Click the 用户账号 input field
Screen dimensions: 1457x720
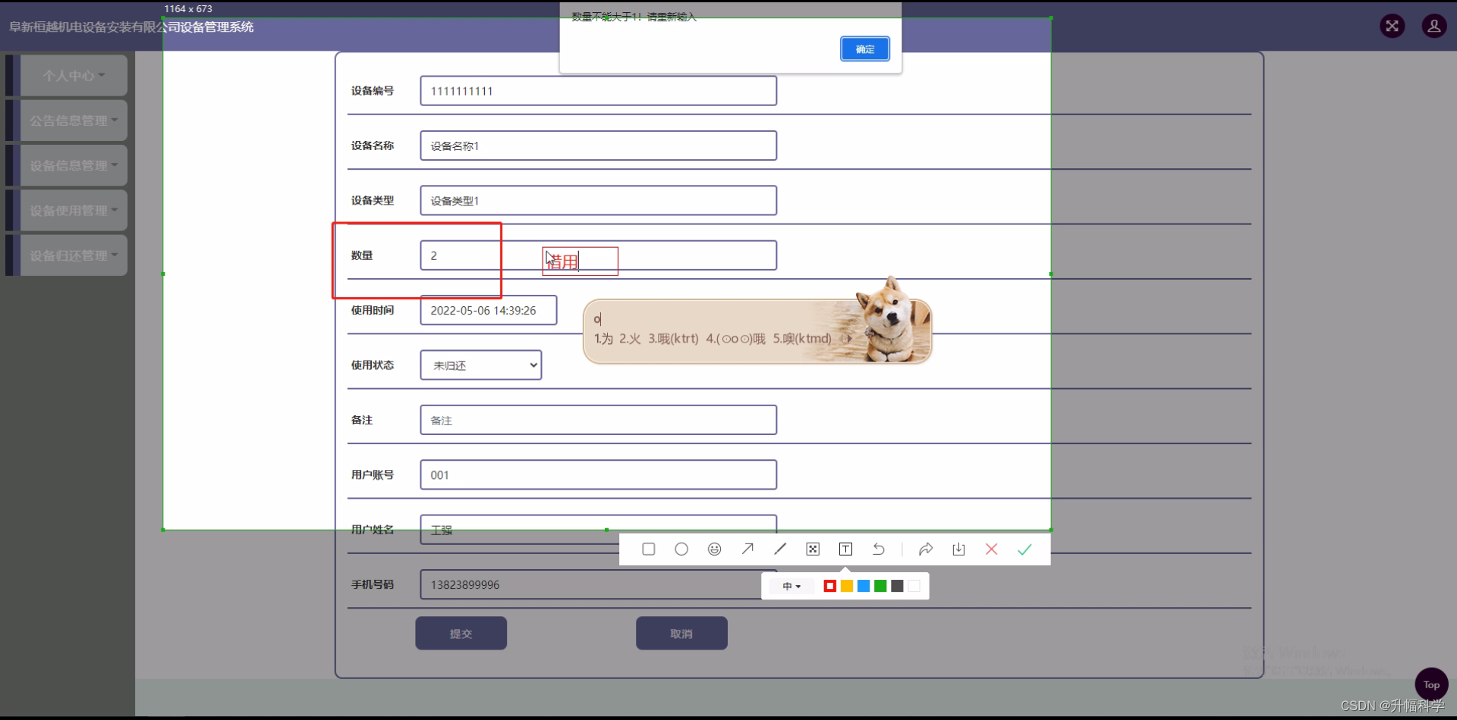coord(599,474)
